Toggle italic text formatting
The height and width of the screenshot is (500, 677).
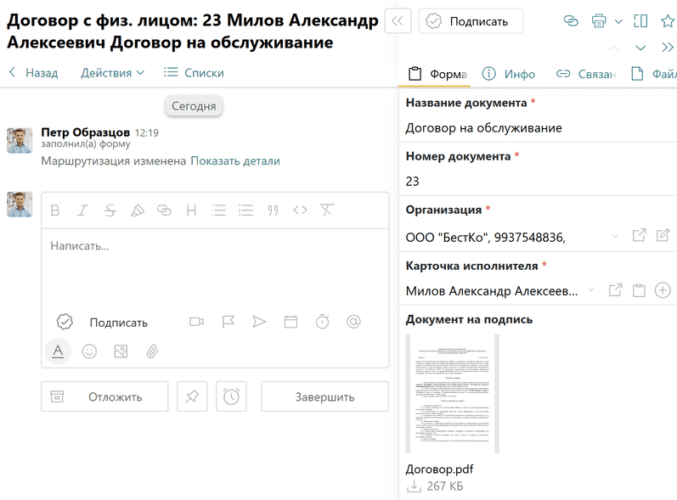coord(82,211)
